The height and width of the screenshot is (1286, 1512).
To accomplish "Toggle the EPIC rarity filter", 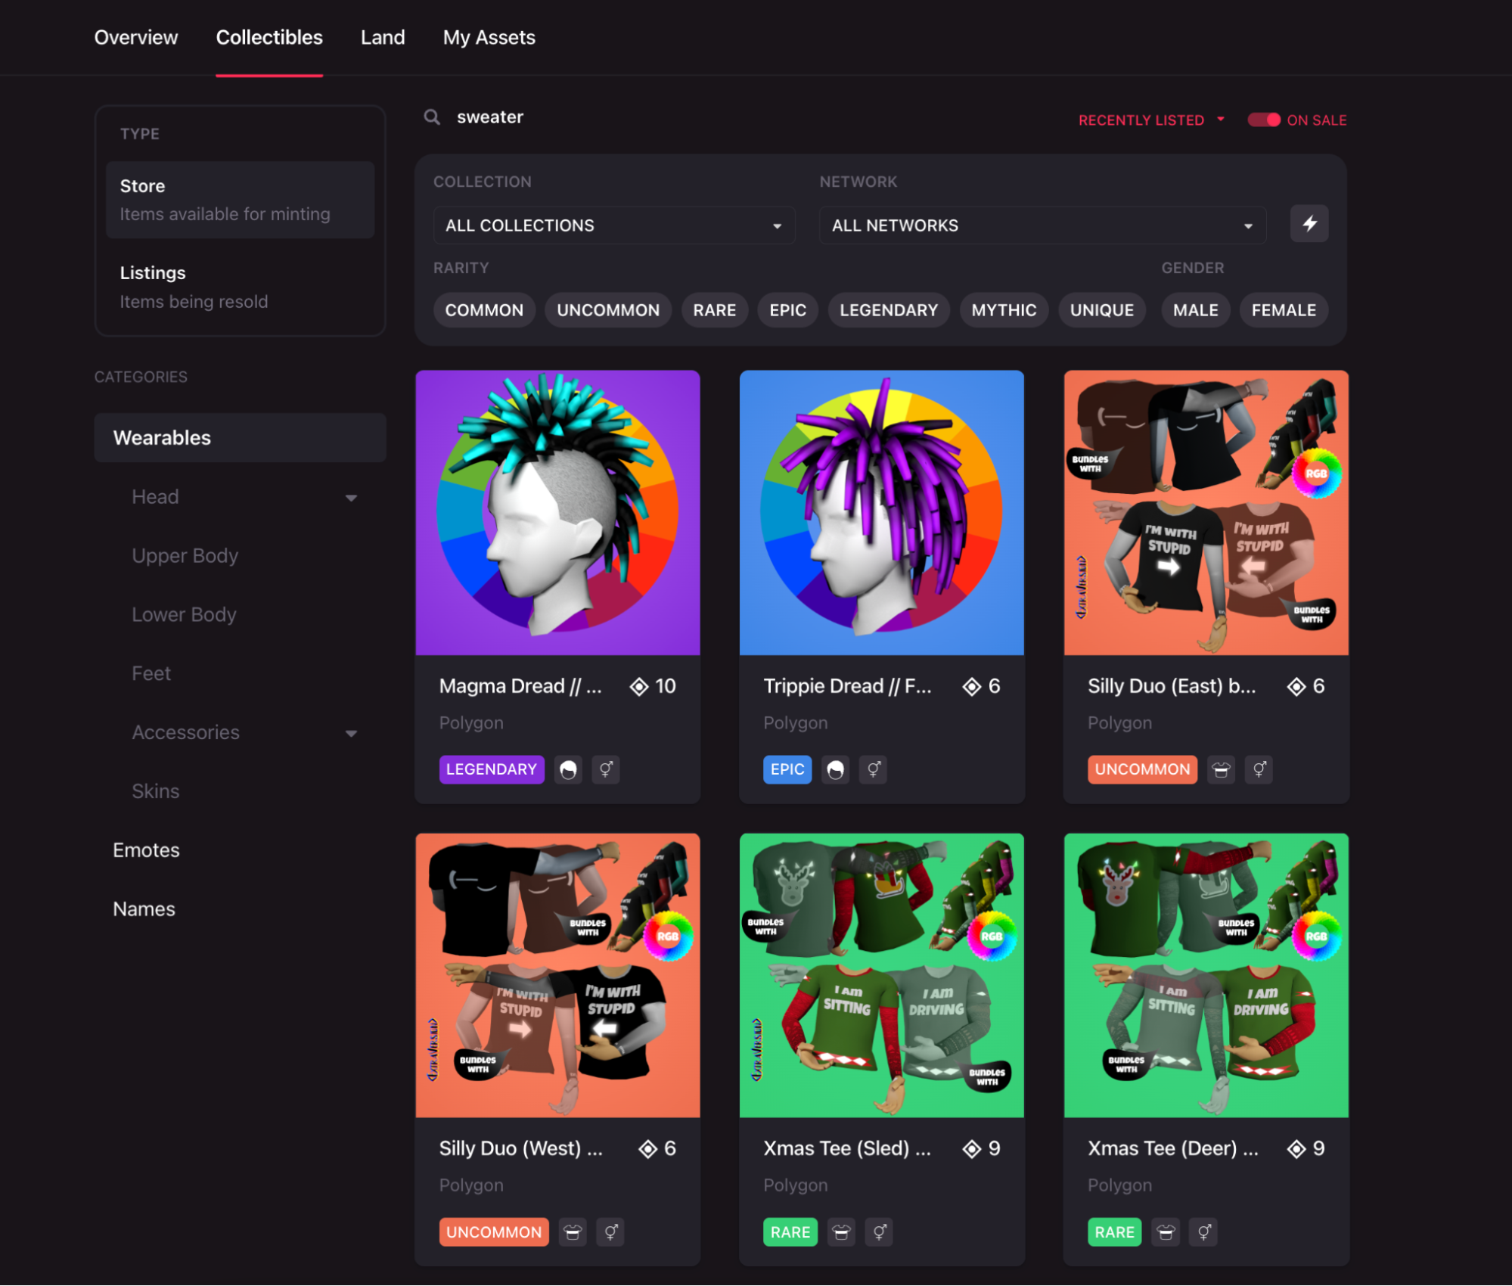I will pyautogui.click(x=787, y=310).
